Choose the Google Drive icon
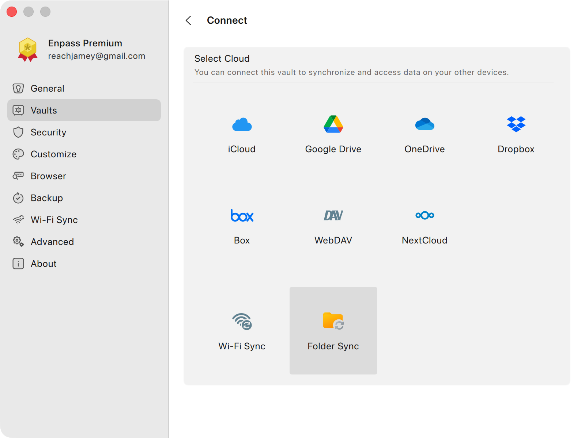Image resolution: width=585 pixels, height=438 pixels. 333,124
